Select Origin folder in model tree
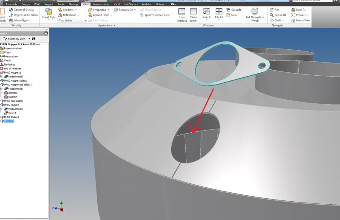340x220 pixels. pos(7,52)
